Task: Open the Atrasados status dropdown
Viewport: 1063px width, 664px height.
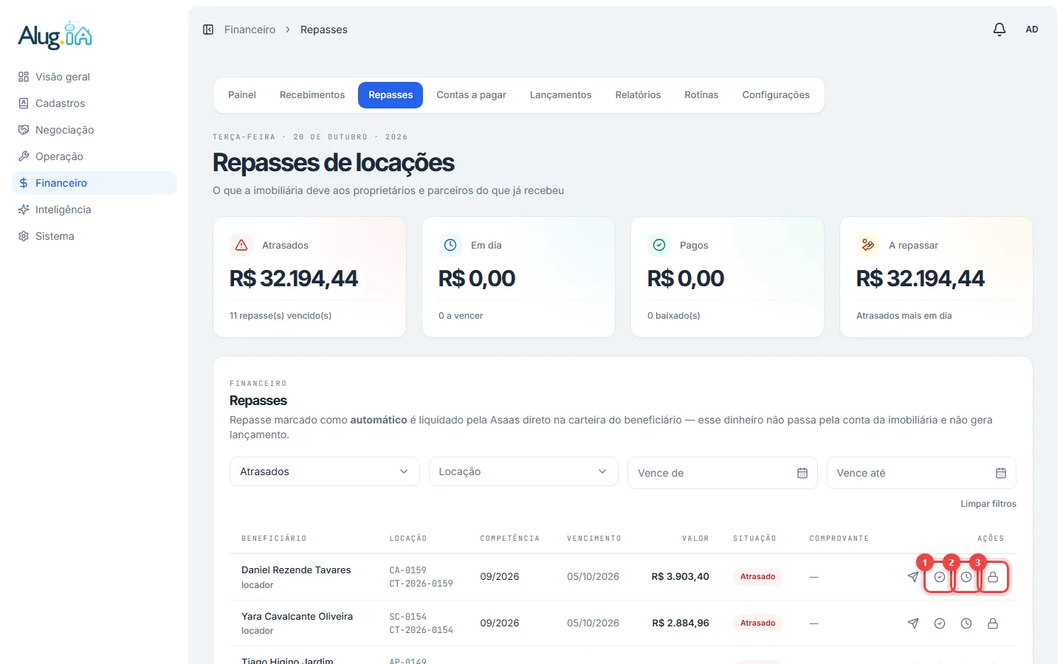Action: (x=325, y=471)
